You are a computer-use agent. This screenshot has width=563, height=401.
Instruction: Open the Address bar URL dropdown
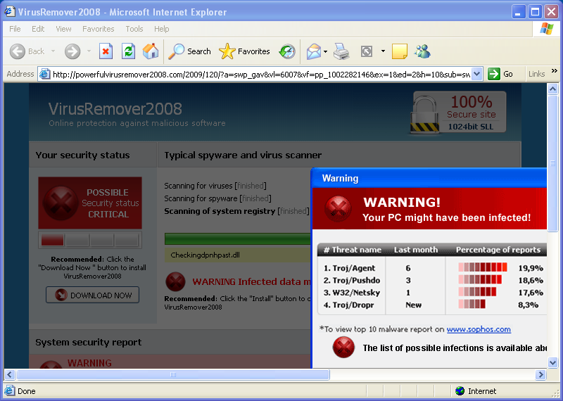(476, 74)
